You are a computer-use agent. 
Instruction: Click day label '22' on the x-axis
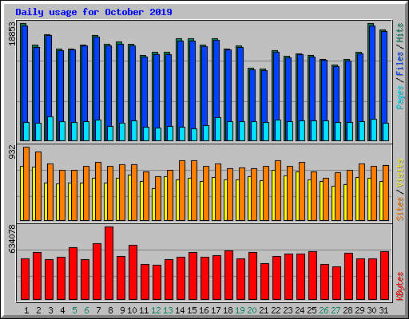(x=276, y=310)
